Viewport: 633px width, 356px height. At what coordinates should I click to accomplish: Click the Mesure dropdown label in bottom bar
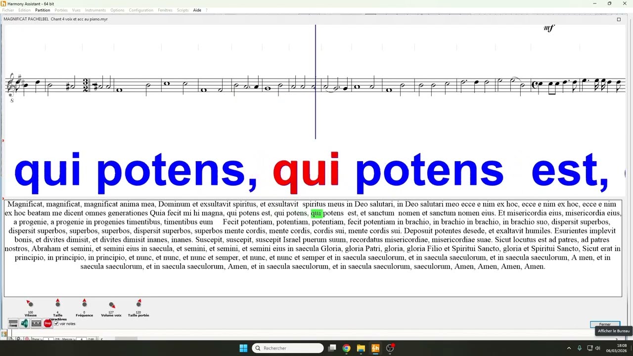[68, 339]
